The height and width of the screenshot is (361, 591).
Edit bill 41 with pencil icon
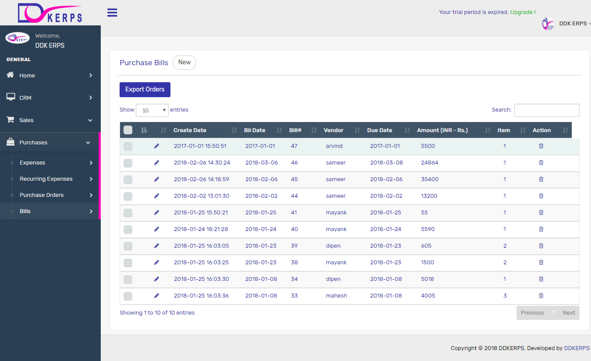click(x=157, y=213)
